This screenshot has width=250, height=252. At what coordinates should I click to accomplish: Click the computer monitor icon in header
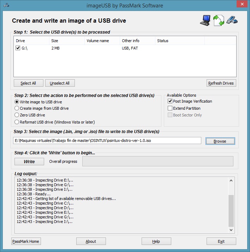point(205,21)
